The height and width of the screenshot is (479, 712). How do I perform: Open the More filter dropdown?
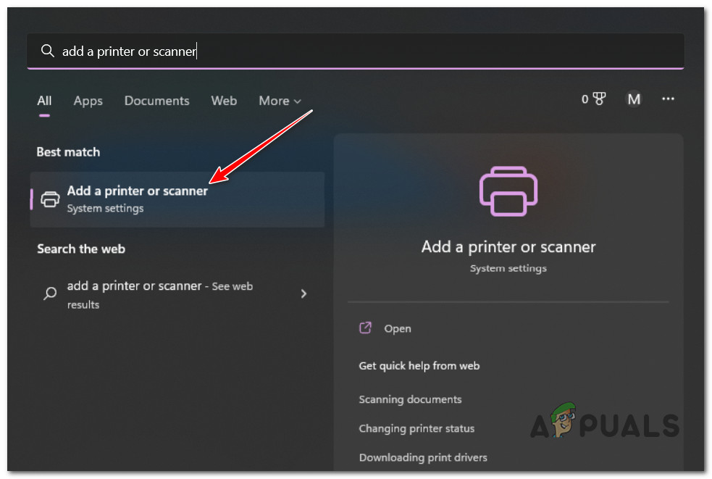coord(280,101)
